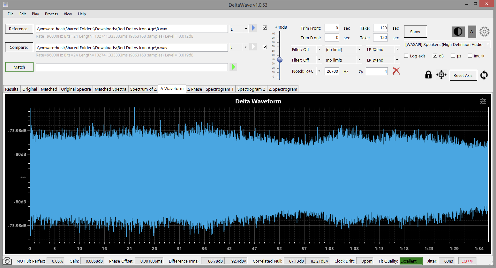
Task: Click the green play arrow next to Match
Action: [233, 67]
